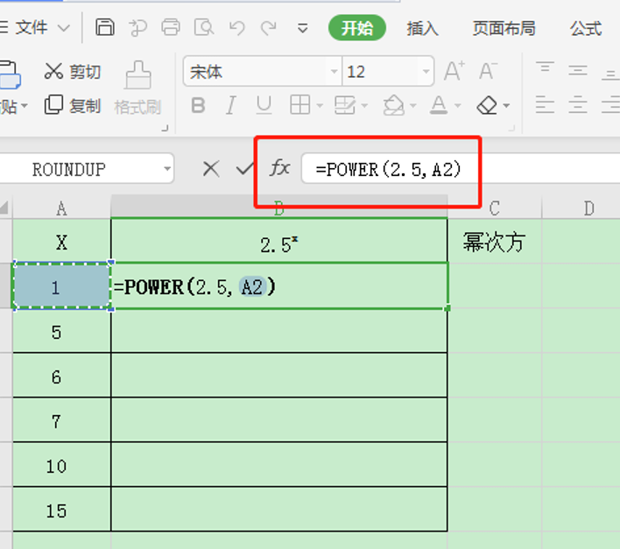Click the align left icon
620x549 pixels.
click(545, 106)
